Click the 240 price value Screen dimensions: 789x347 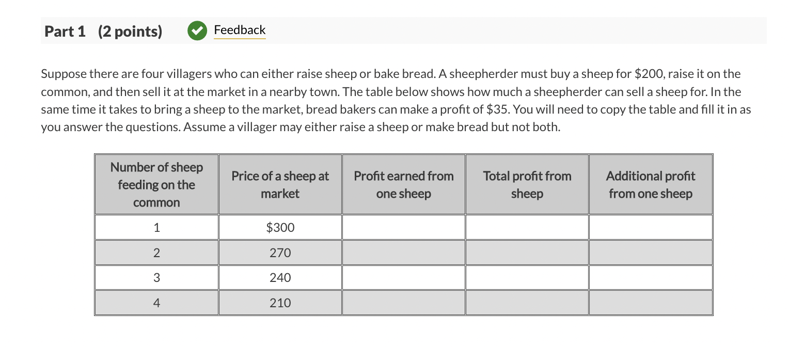click(x=280, y=277)
